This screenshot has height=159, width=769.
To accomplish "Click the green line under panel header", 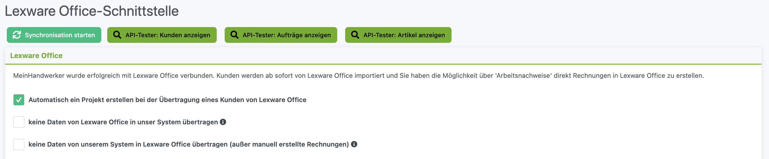I will click(383, 64).
